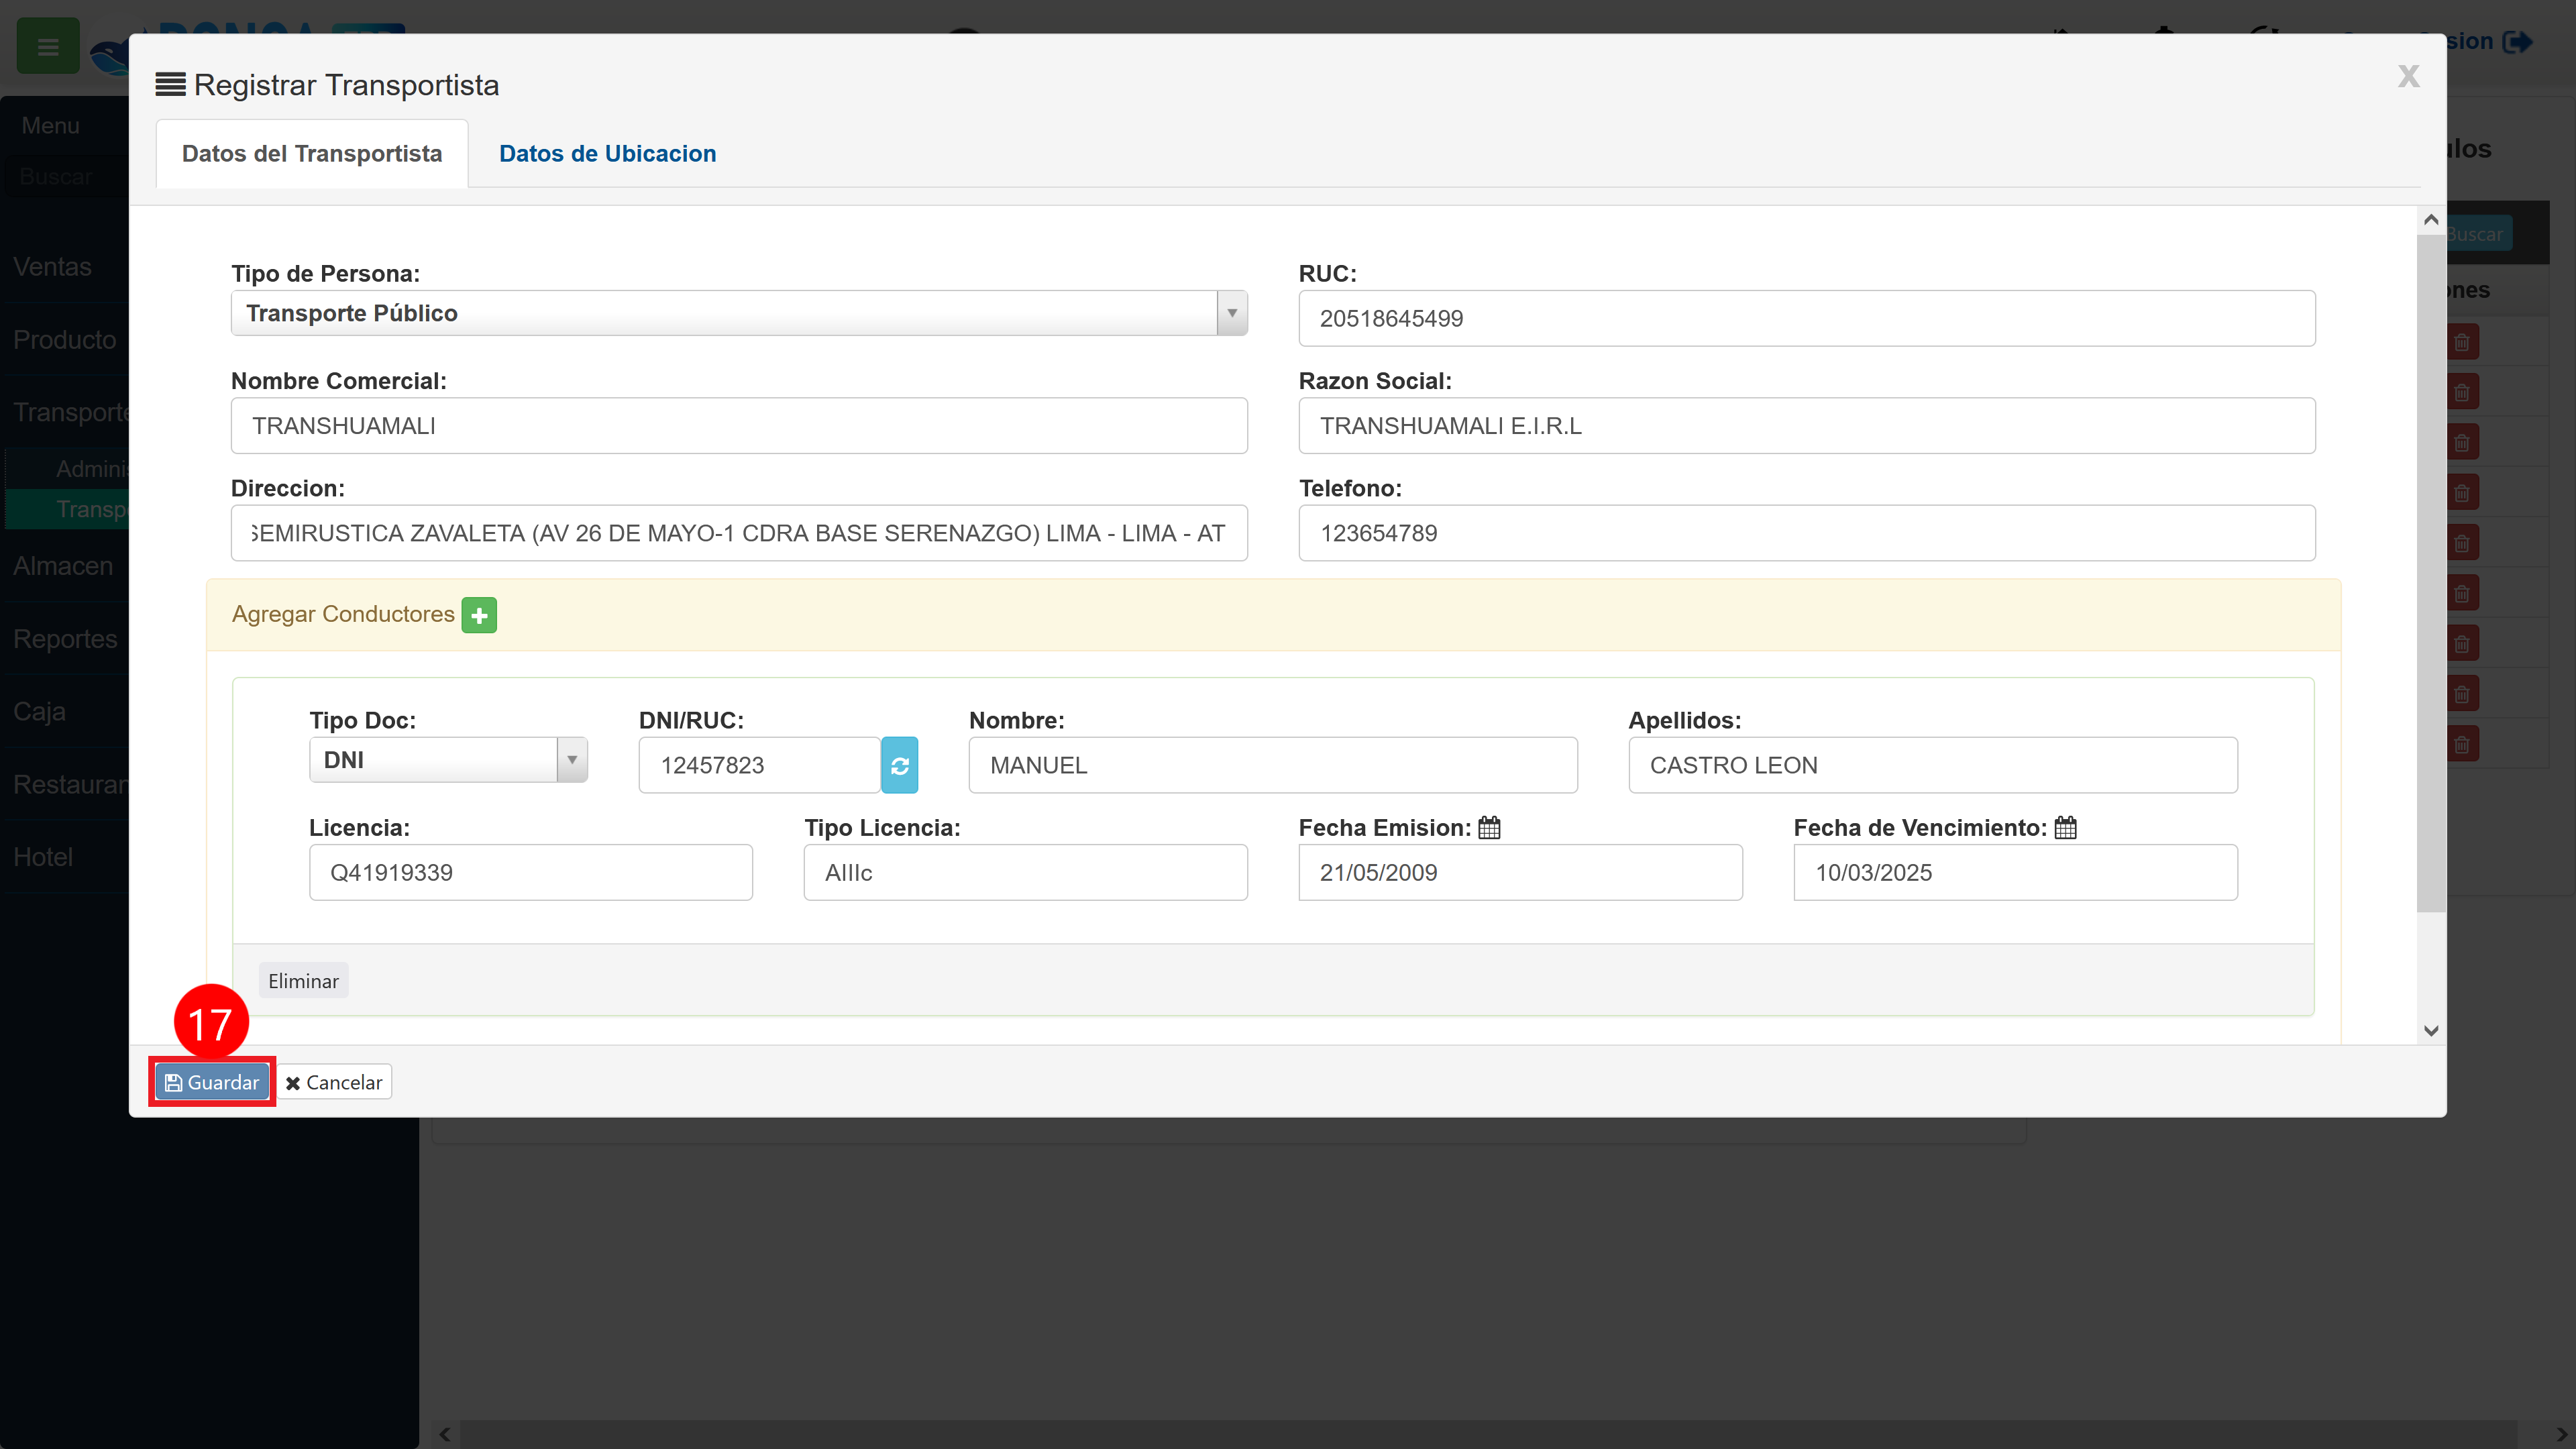Switch to the Datos de Ubicacion tab
The width and height of the screenshot is (2576, 1449).
click(x=607, y=154)
